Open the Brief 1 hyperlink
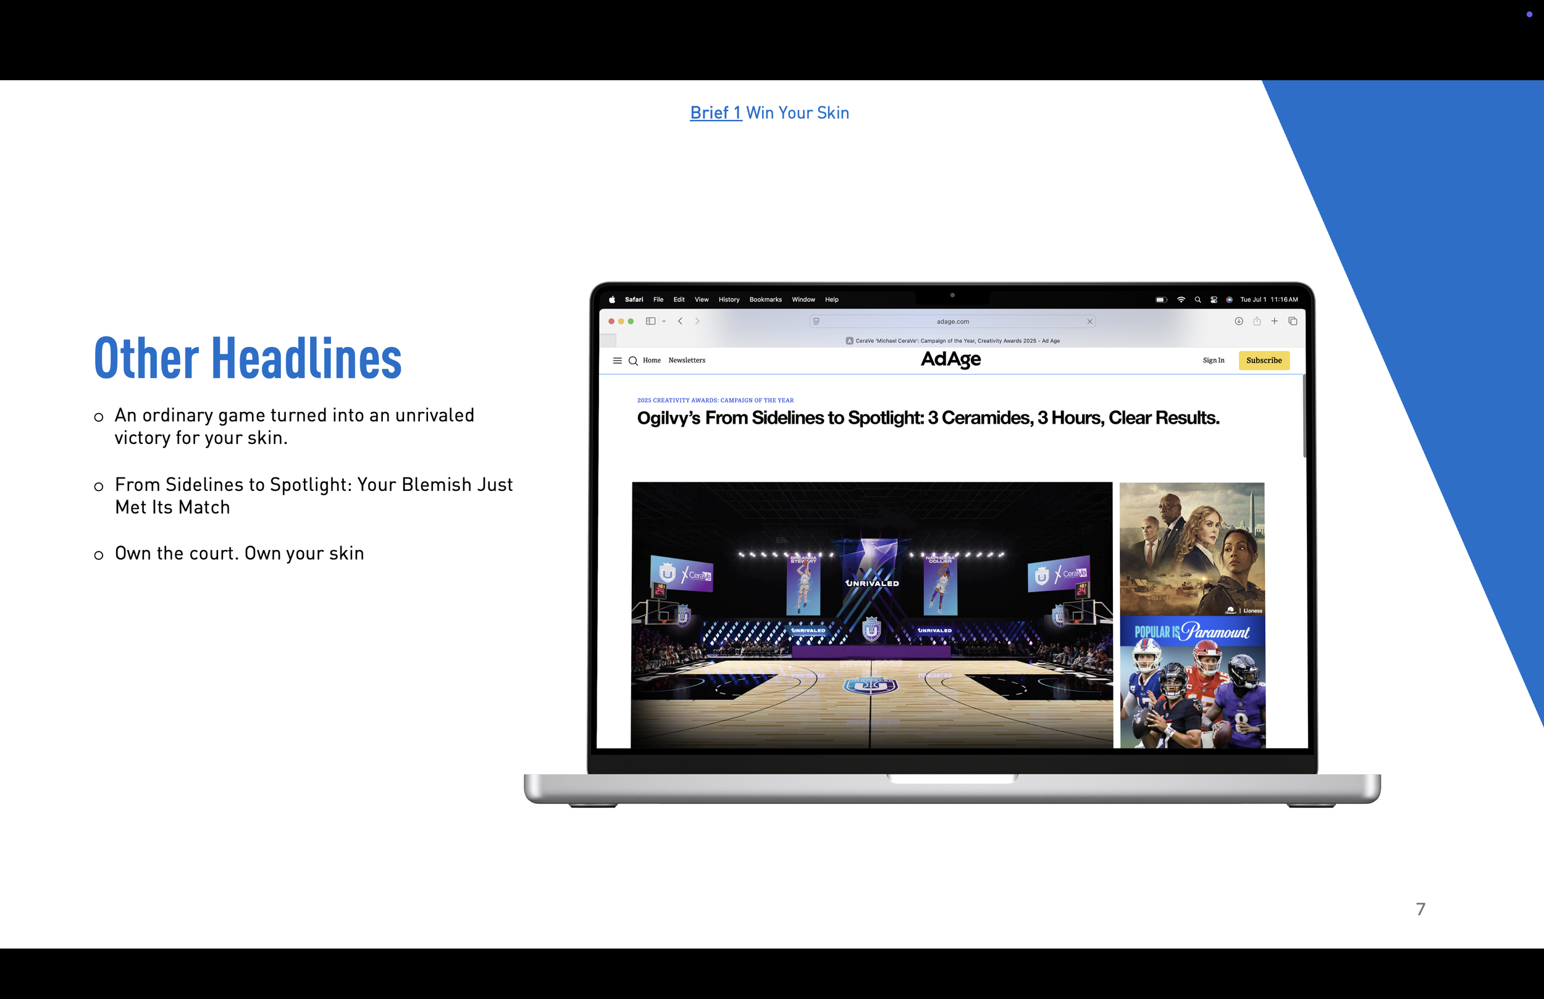Screen dimensions: 1544x999 [715, 113]
